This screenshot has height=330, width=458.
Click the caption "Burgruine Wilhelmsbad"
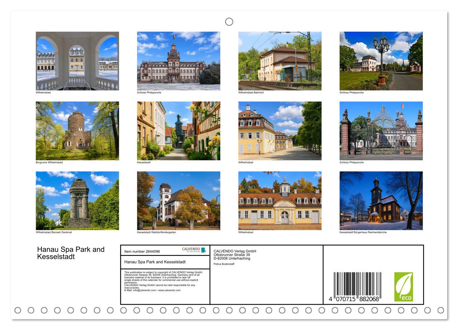click(x=49, y=162)
